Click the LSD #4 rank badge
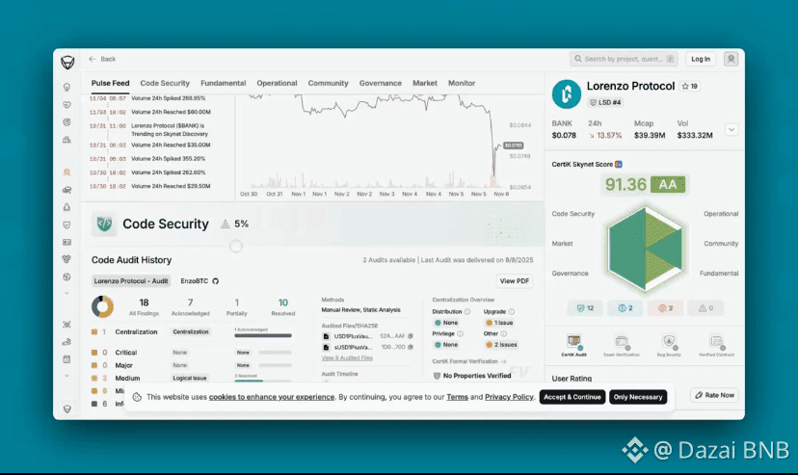Viewport: 798px width, 475px height. click(x=605, y=102)
